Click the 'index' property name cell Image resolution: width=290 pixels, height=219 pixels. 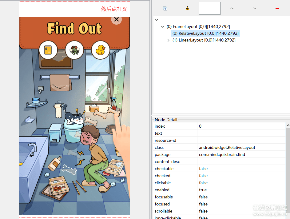tap(175, 126)
